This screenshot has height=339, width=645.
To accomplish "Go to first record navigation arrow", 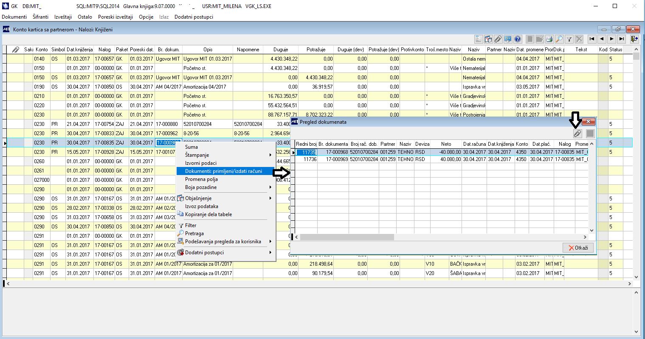I will coord(592,39).
